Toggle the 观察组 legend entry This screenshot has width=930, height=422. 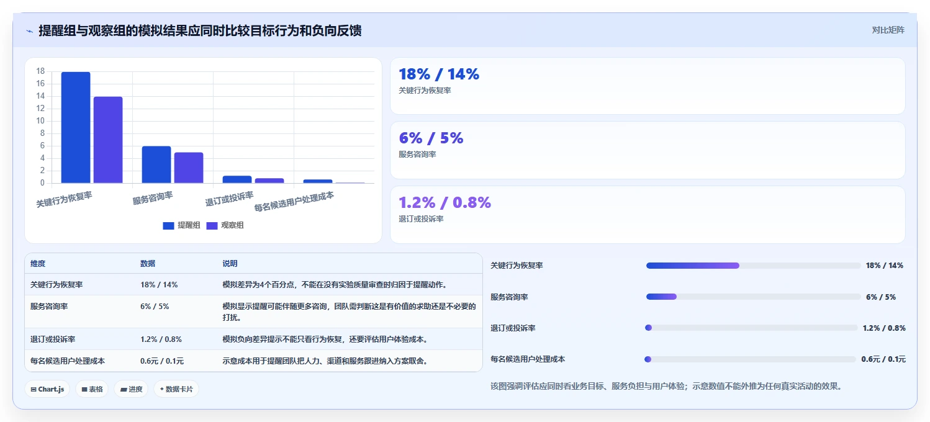tap(225, 225)
